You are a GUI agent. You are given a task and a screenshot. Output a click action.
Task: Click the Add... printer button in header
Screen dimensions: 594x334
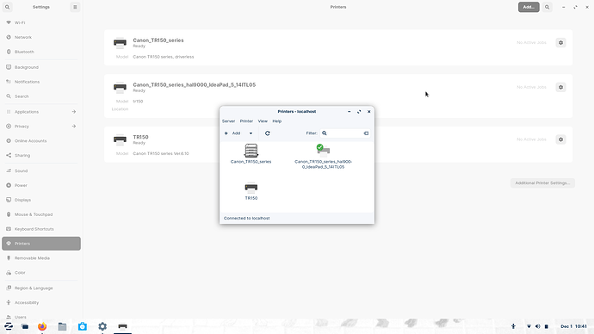(529, 7)
